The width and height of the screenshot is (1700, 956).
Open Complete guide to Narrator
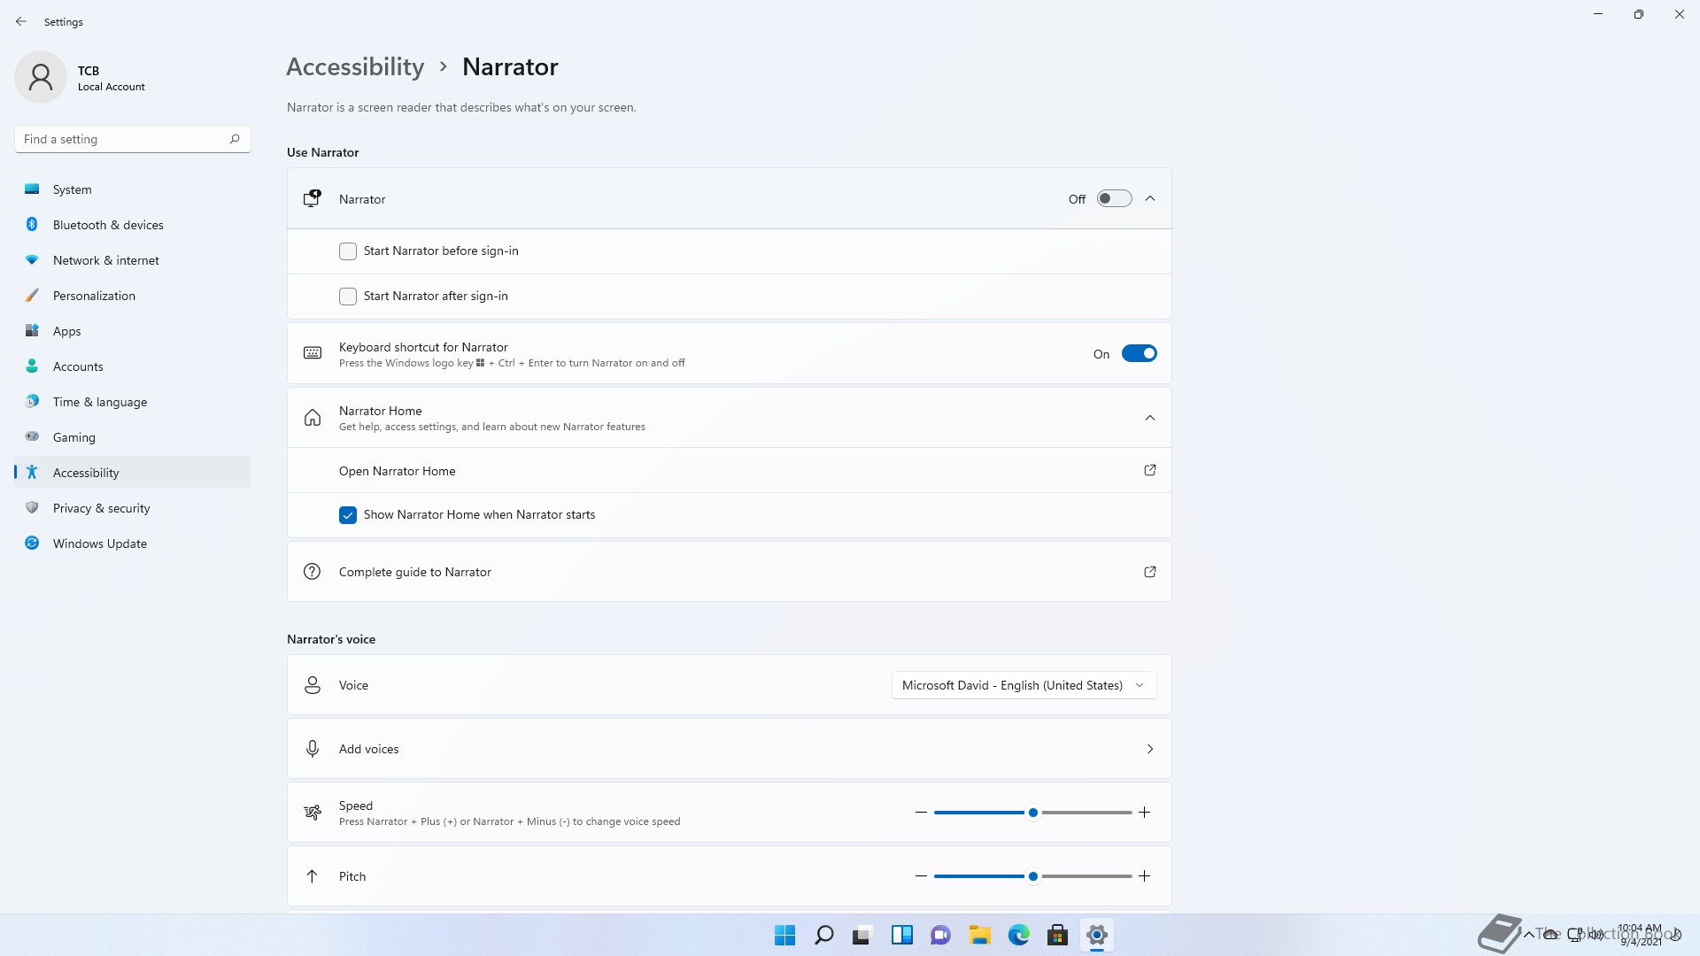729,572
